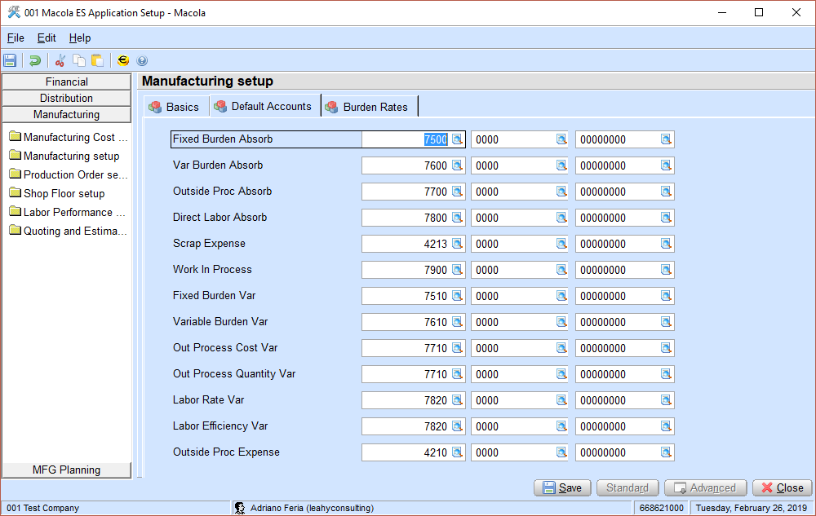Open lookup beside Work In Process 00000000 field
Screen dimensions: 816x516
666,270
